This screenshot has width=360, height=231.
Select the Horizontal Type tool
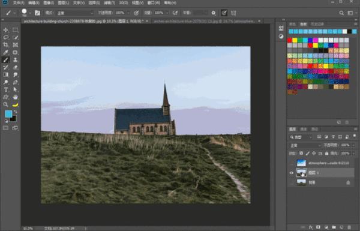[x=5, y=89]
